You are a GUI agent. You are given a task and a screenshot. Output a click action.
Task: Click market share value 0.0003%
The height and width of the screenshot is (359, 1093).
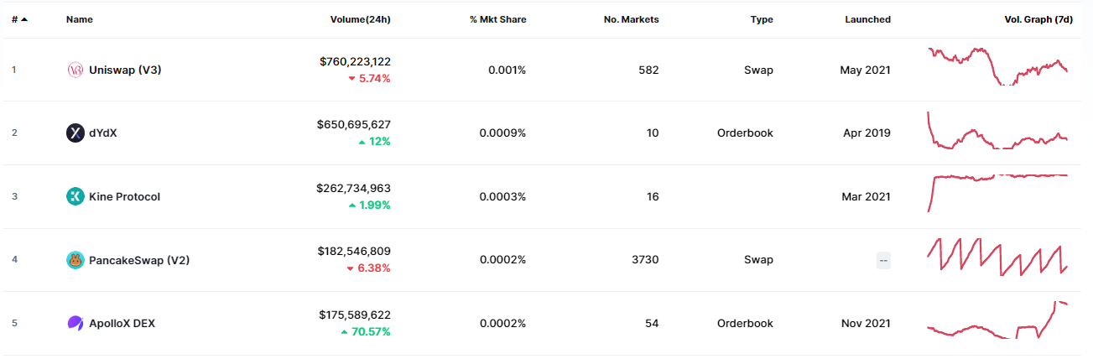coord(504,196)
